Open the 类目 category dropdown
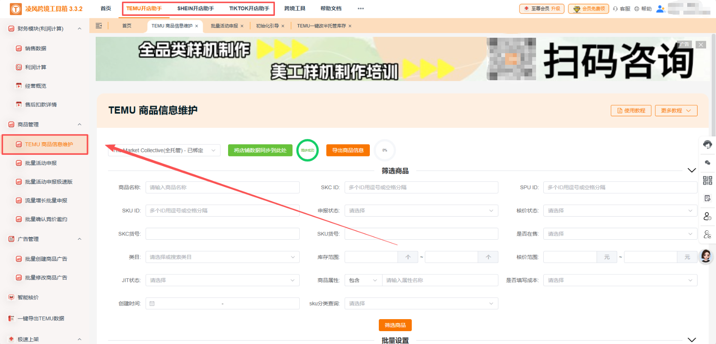The width and height of the screenshot is (716, 344). 222,257
